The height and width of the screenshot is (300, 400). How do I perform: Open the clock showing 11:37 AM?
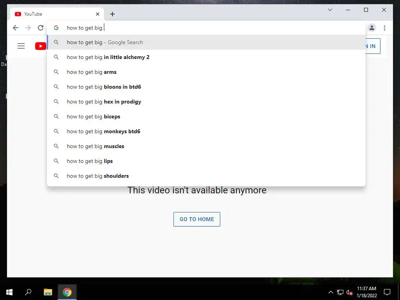click(x=366, y=292)
